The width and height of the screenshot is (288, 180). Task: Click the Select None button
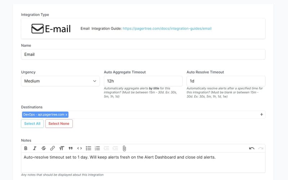[59, 123]
